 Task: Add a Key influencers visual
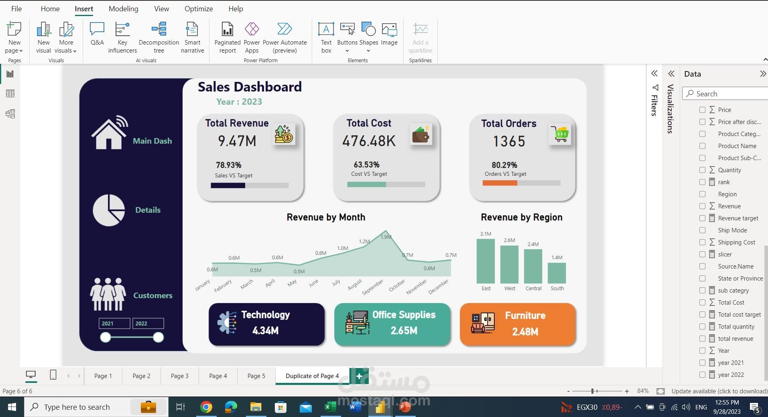(x=122, y=38)
